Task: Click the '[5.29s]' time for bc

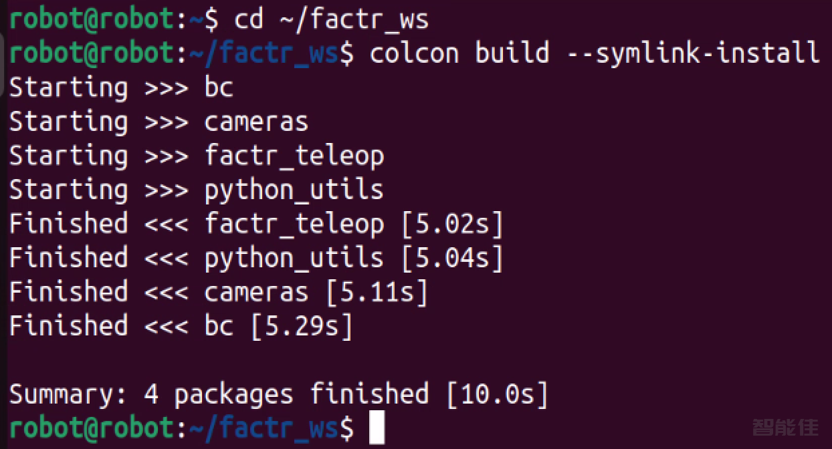Action: pyautogui.click(x=301, y=326)
